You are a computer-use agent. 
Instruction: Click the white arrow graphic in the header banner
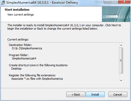click(110, 16)
